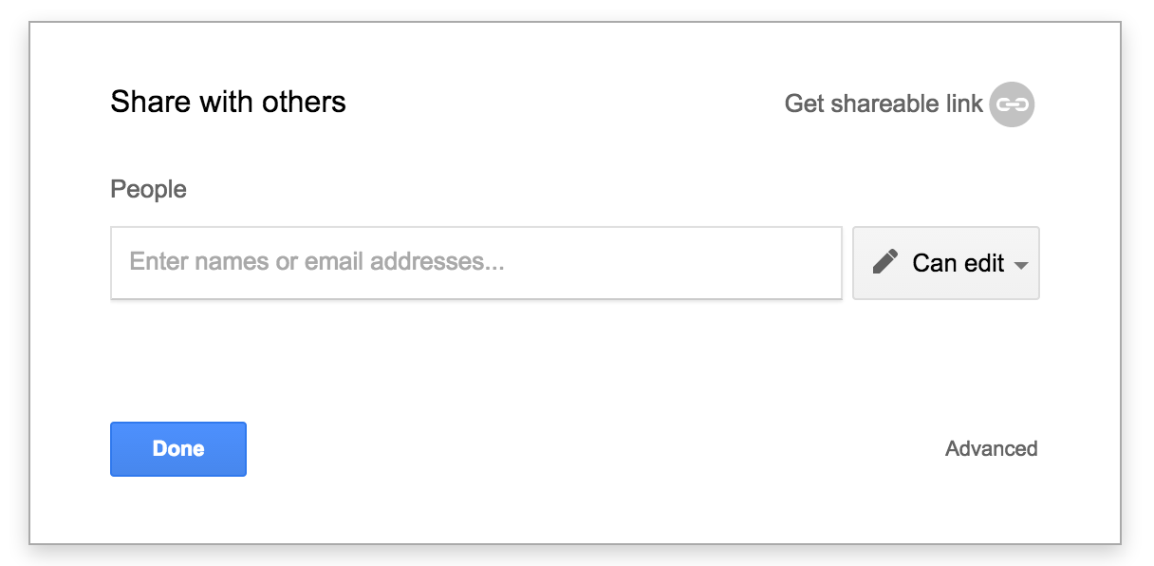Focus the names or email addresses field
Viewport: 1154px width, 566px height.
click(476, 263)
